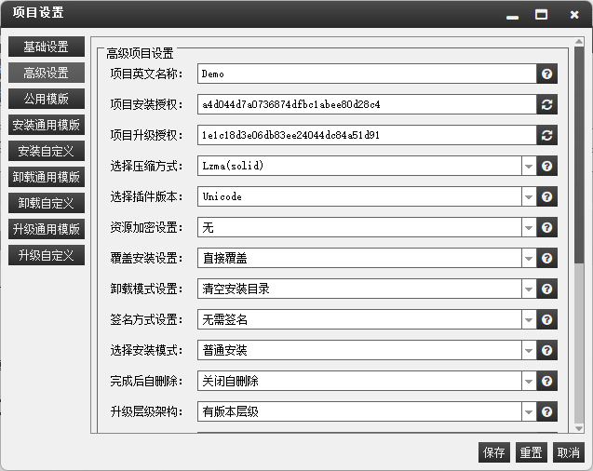Regenerate the 项目安装授权 key with refresh icon
The image size is (593, 471).
coord(547,105)
